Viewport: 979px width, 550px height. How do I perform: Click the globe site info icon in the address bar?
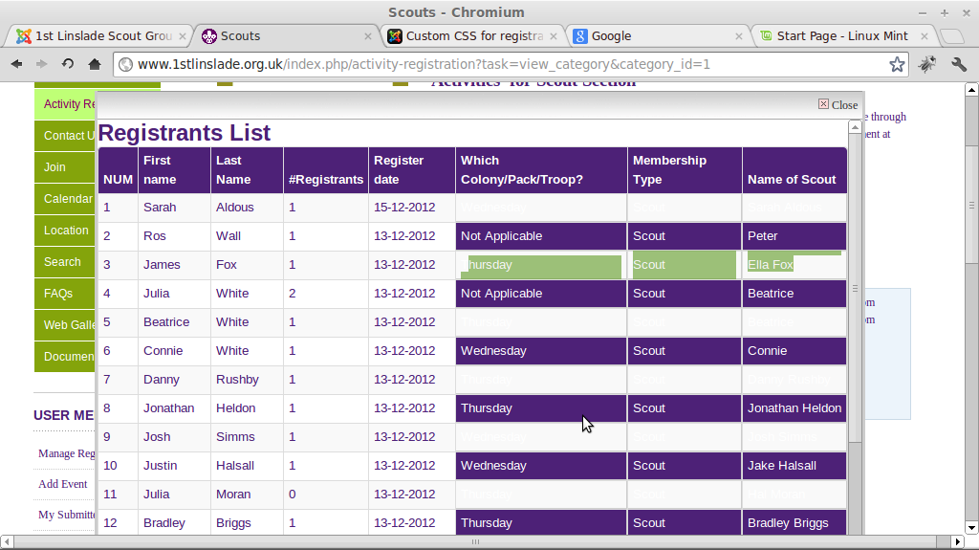[x=125, y=64]
